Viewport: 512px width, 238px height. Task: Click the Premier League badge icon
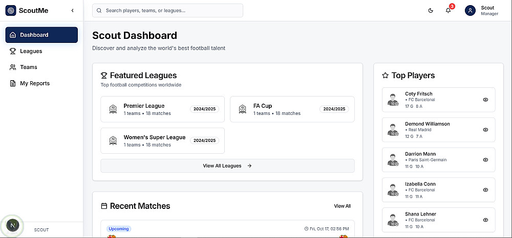click(113, 109)
